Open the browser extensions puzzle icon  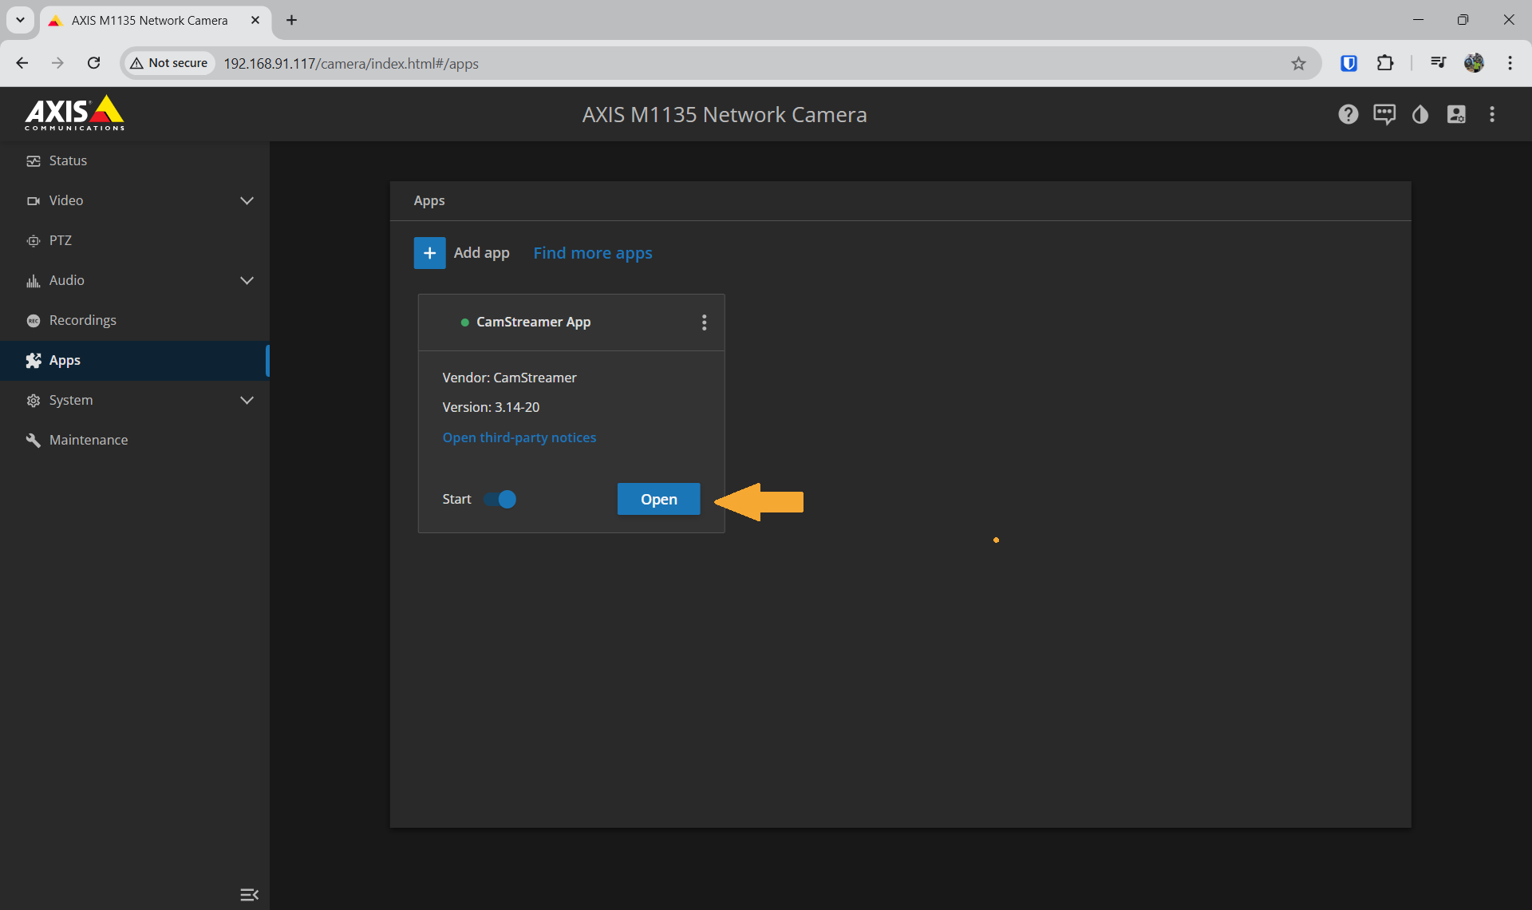pos(1385,63)
